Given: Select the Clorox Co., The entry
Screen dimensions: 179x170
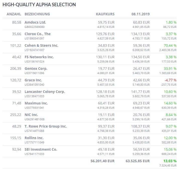Looking at the screenshot, I should coord(38,34).
